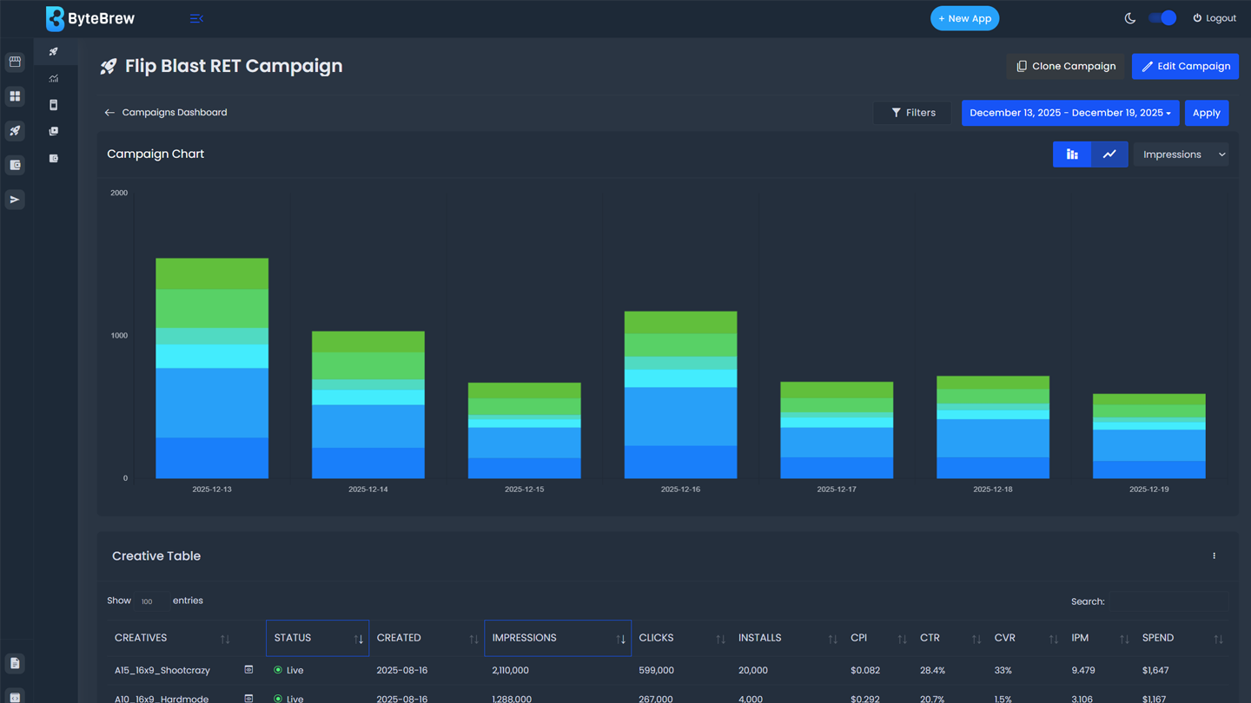Click the paper plane send icon

coord(15,200)
